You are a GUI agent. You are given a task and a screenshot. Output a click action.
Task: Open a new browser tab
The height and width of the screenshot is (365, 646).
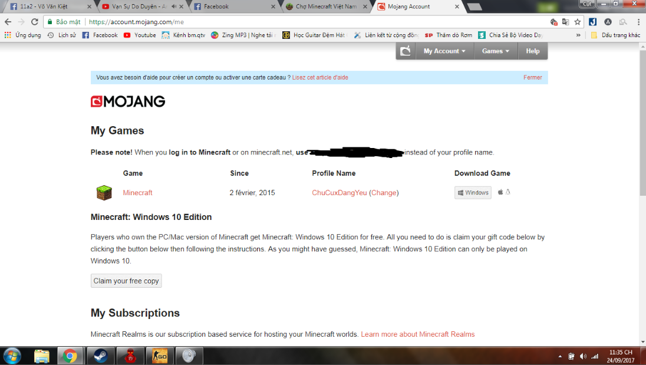click(474, 6)
